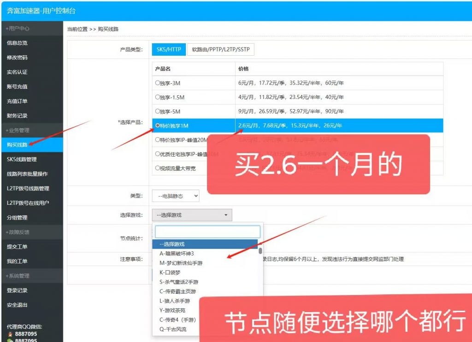Select the 视频流量大带宽 radio option
This screenshot has height=342, width=472.
(x=158, y=168)
